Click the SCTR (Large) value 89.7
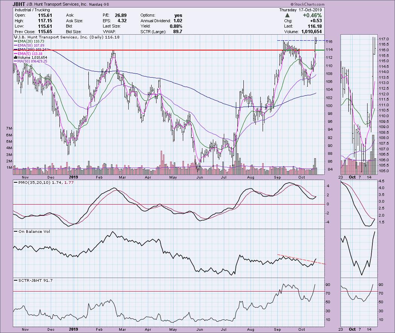The height and width of the screenshot is (333, 395). [178, 32]
